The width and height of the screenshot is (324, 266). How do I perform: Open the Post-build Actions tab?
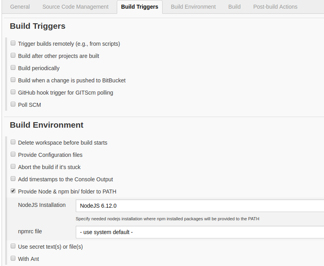pyautogui.click(x=275, y=7)
